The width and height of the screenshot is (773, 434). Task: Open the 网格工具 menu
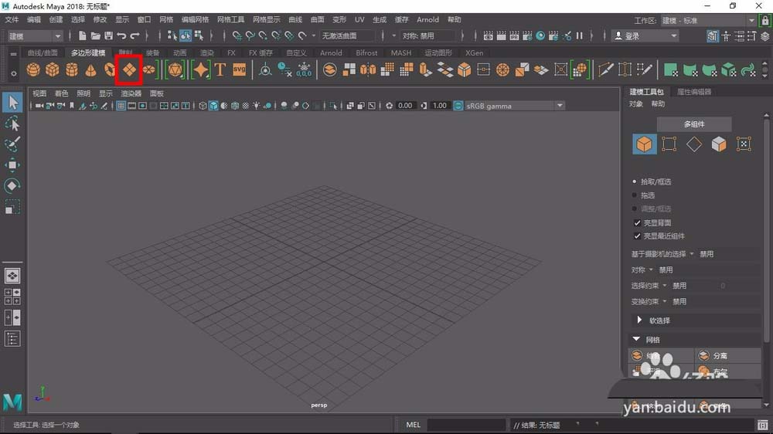click(230, 19)
